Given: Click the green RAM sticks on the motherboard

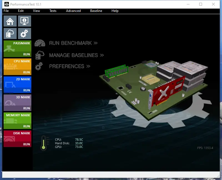Looking at the screenshot, I should pos(116,71).
